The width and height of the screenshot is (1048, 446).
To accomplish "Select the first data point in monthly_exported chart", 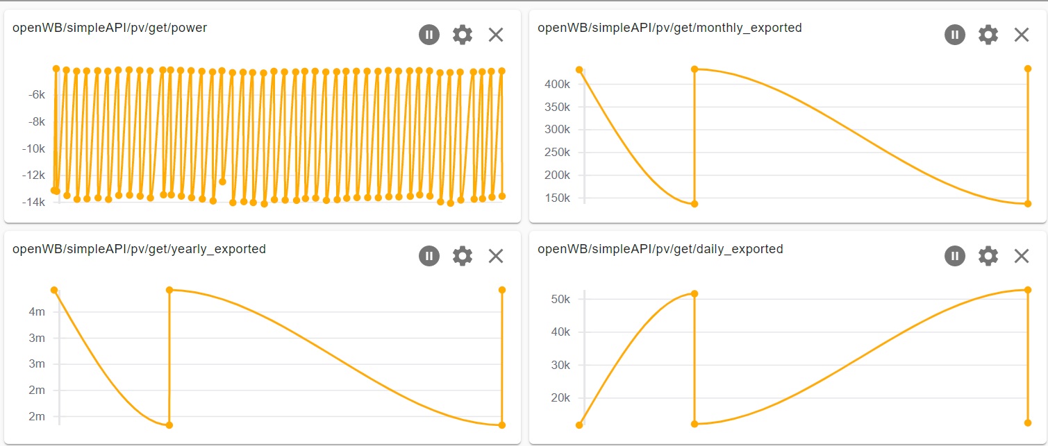I will (579, 70).
